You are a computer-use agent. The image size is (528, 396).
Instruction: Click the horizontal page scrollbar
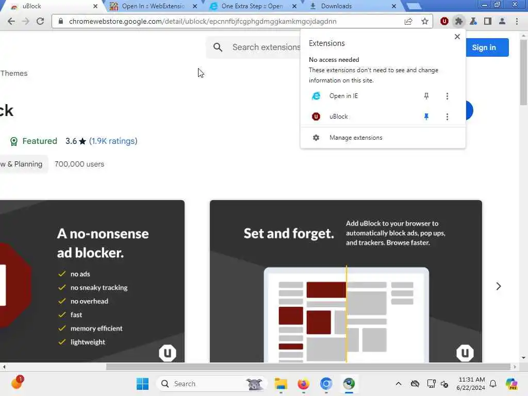click(308, 367)
